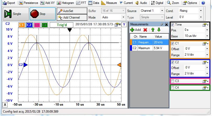Open the Digital channels view
This screenshot has width=212, height=116.
pos(157,3)
